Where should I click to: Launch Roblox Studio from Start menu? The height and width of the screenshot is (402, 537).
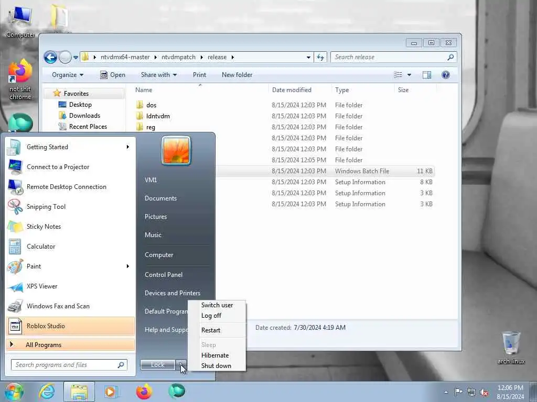click(x=70, y=326)
